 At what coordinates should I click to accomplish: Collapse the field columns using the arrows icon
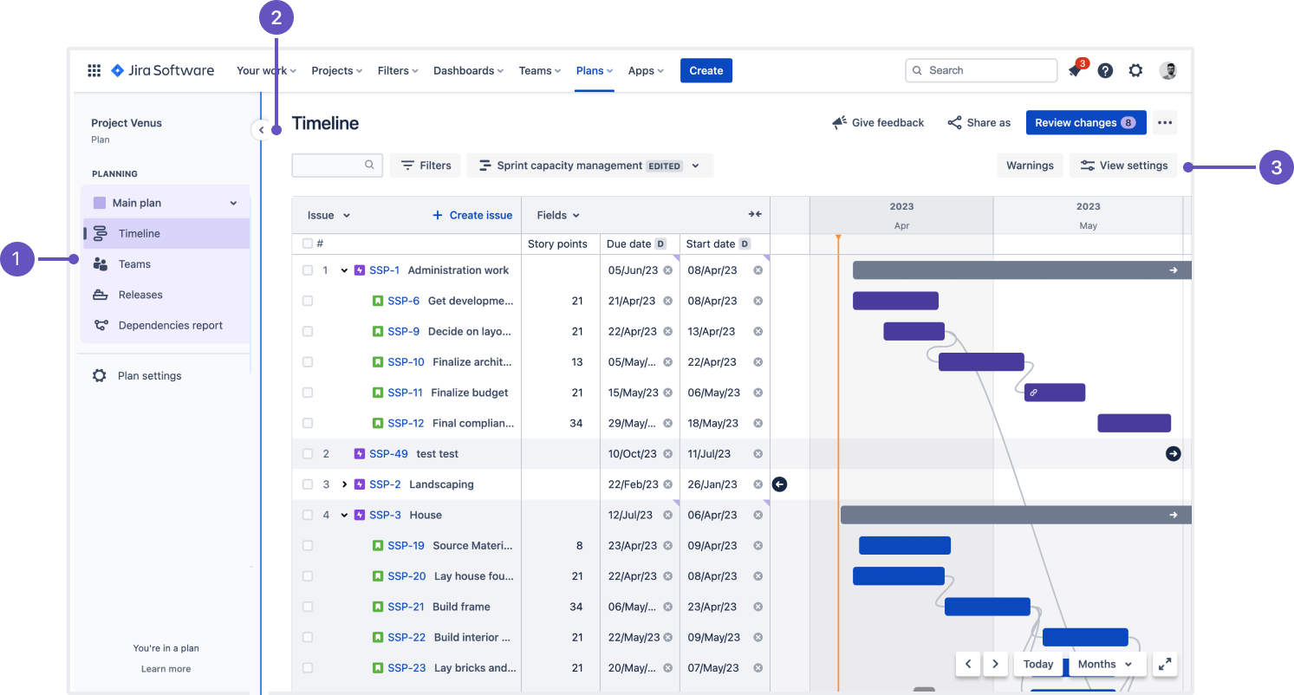(x=754, y=214)
